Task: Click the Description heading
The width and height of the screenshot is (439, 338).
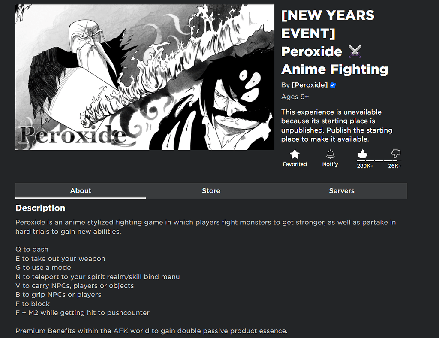Action: tap(40, 208)
